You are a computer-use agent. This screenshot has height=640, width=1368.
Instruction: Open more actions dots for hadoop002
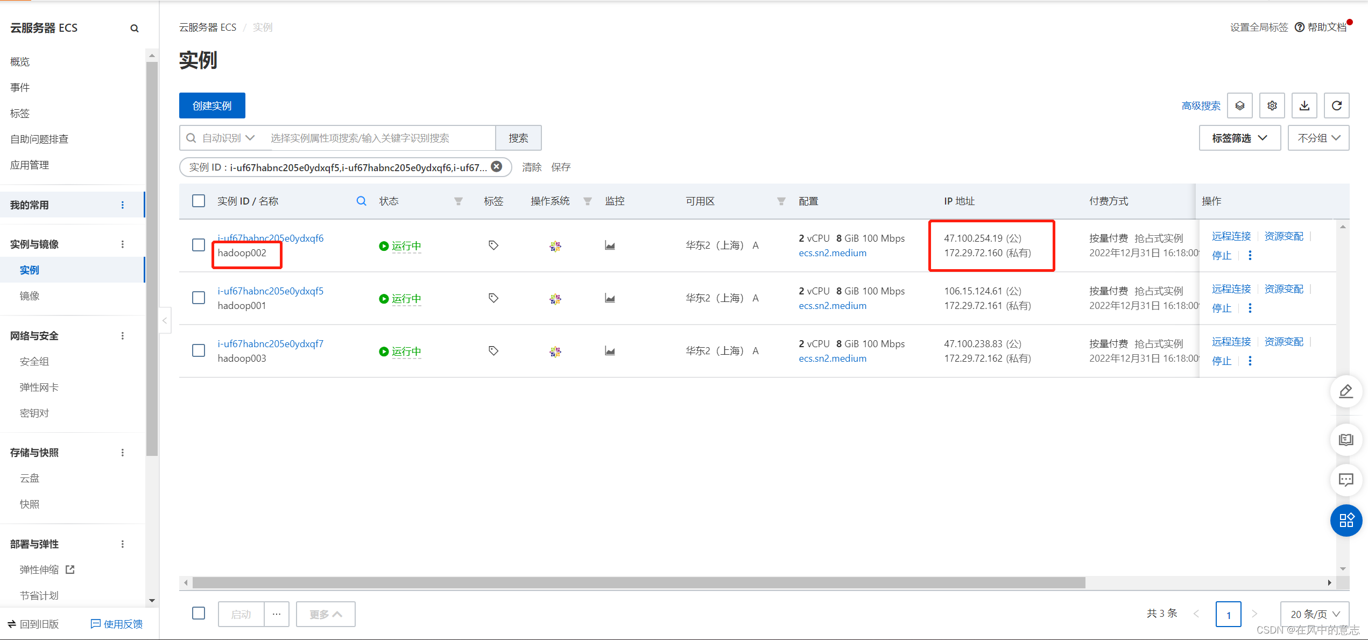pyautogui.click(x=1250, y=255)
